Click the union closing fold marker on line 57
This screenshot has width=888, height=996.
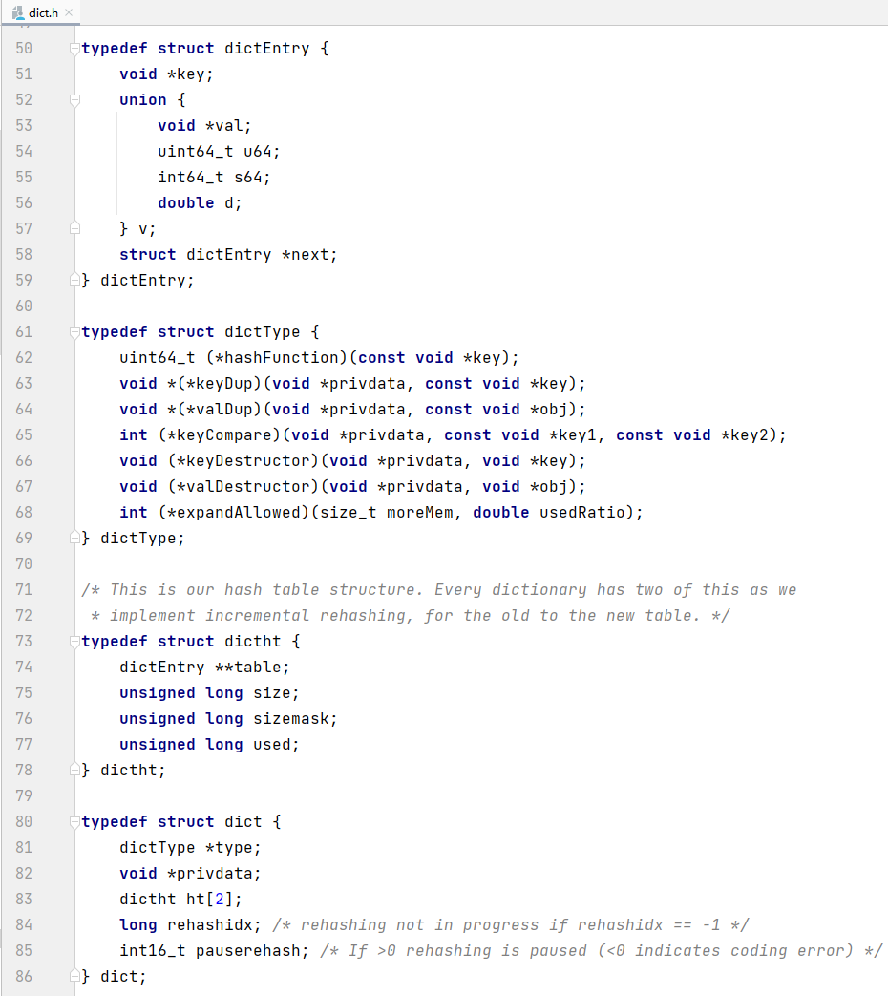tap(74, 229)
